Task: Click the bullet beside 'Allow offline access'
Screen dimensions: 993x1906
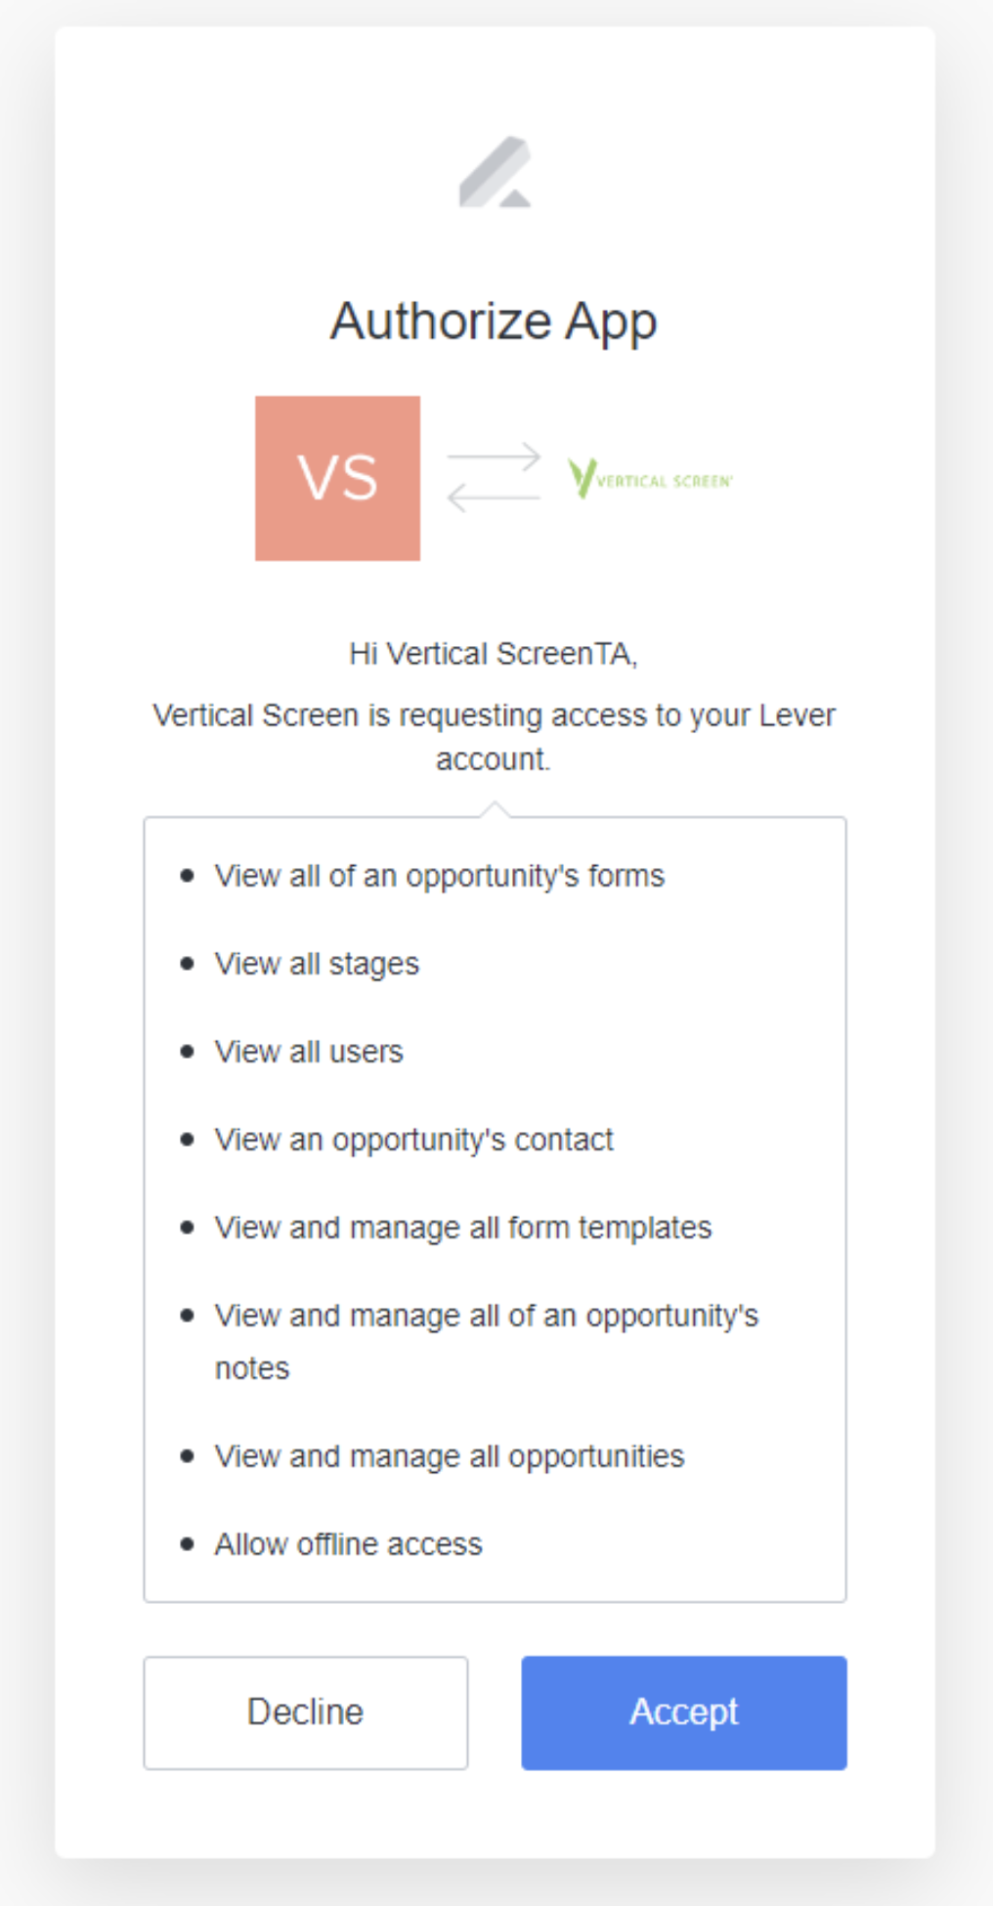Action: [188, 1544]
